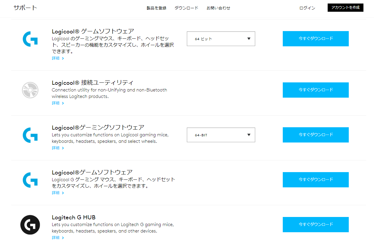
Task: Download Logicool 接続ユーティリティ now
Action: (316, 90)
